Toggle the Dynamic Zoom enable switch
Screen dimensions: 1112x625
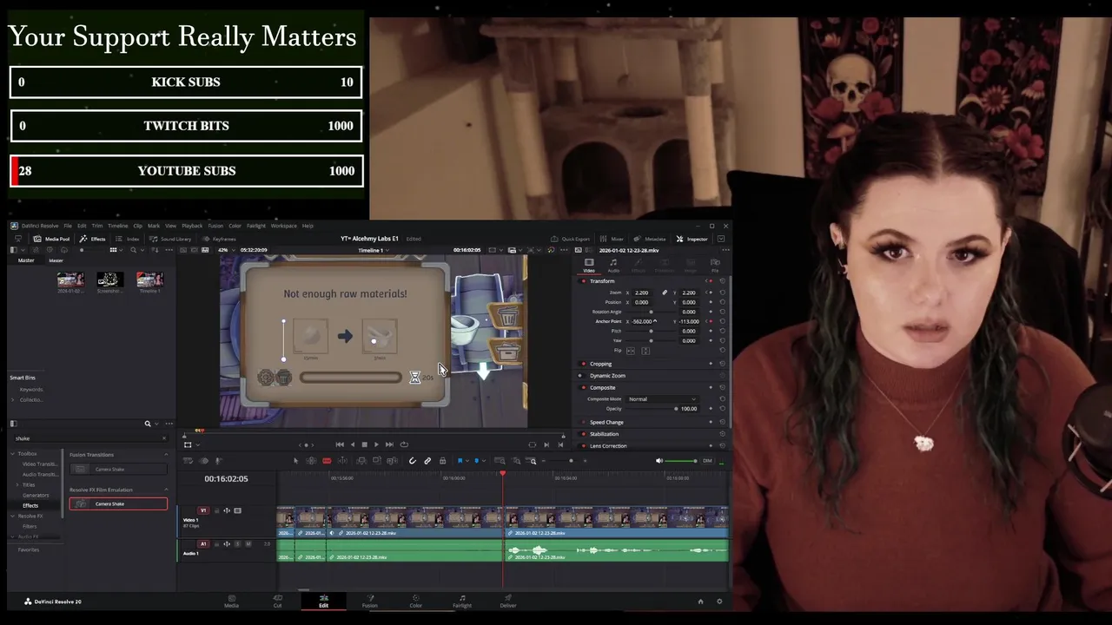click(x=583, y=376)
